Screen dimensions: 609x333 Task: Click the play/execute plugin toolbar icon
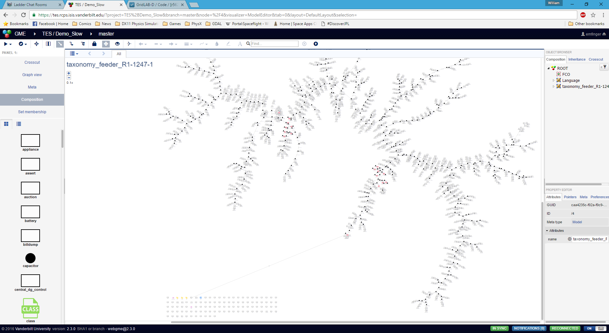click(x=8, y=44)
